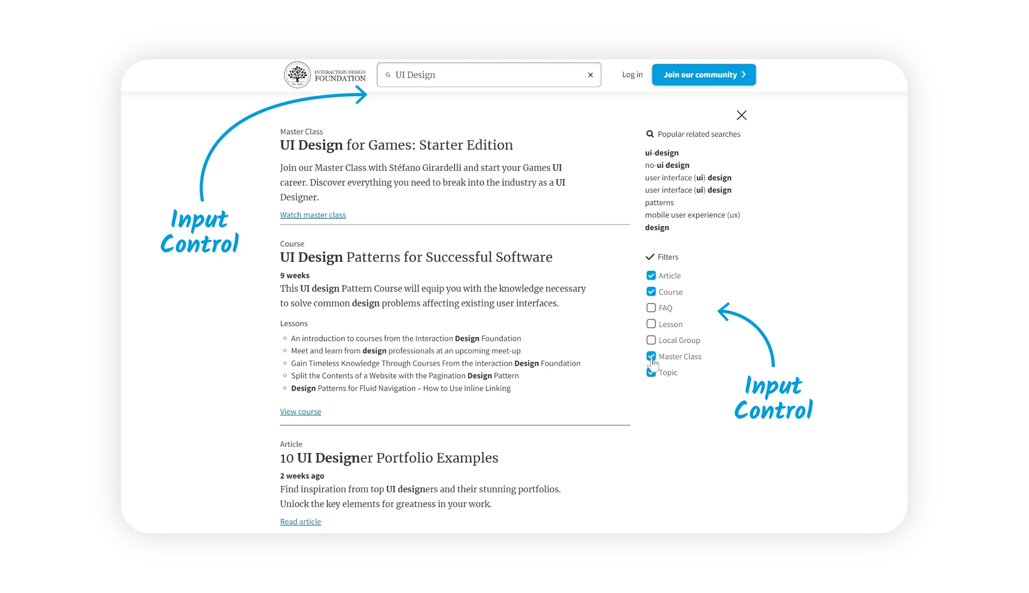This screenshot has height=593, width=1029.
Task: Open the Watch master class link
Action: [313, 215]
